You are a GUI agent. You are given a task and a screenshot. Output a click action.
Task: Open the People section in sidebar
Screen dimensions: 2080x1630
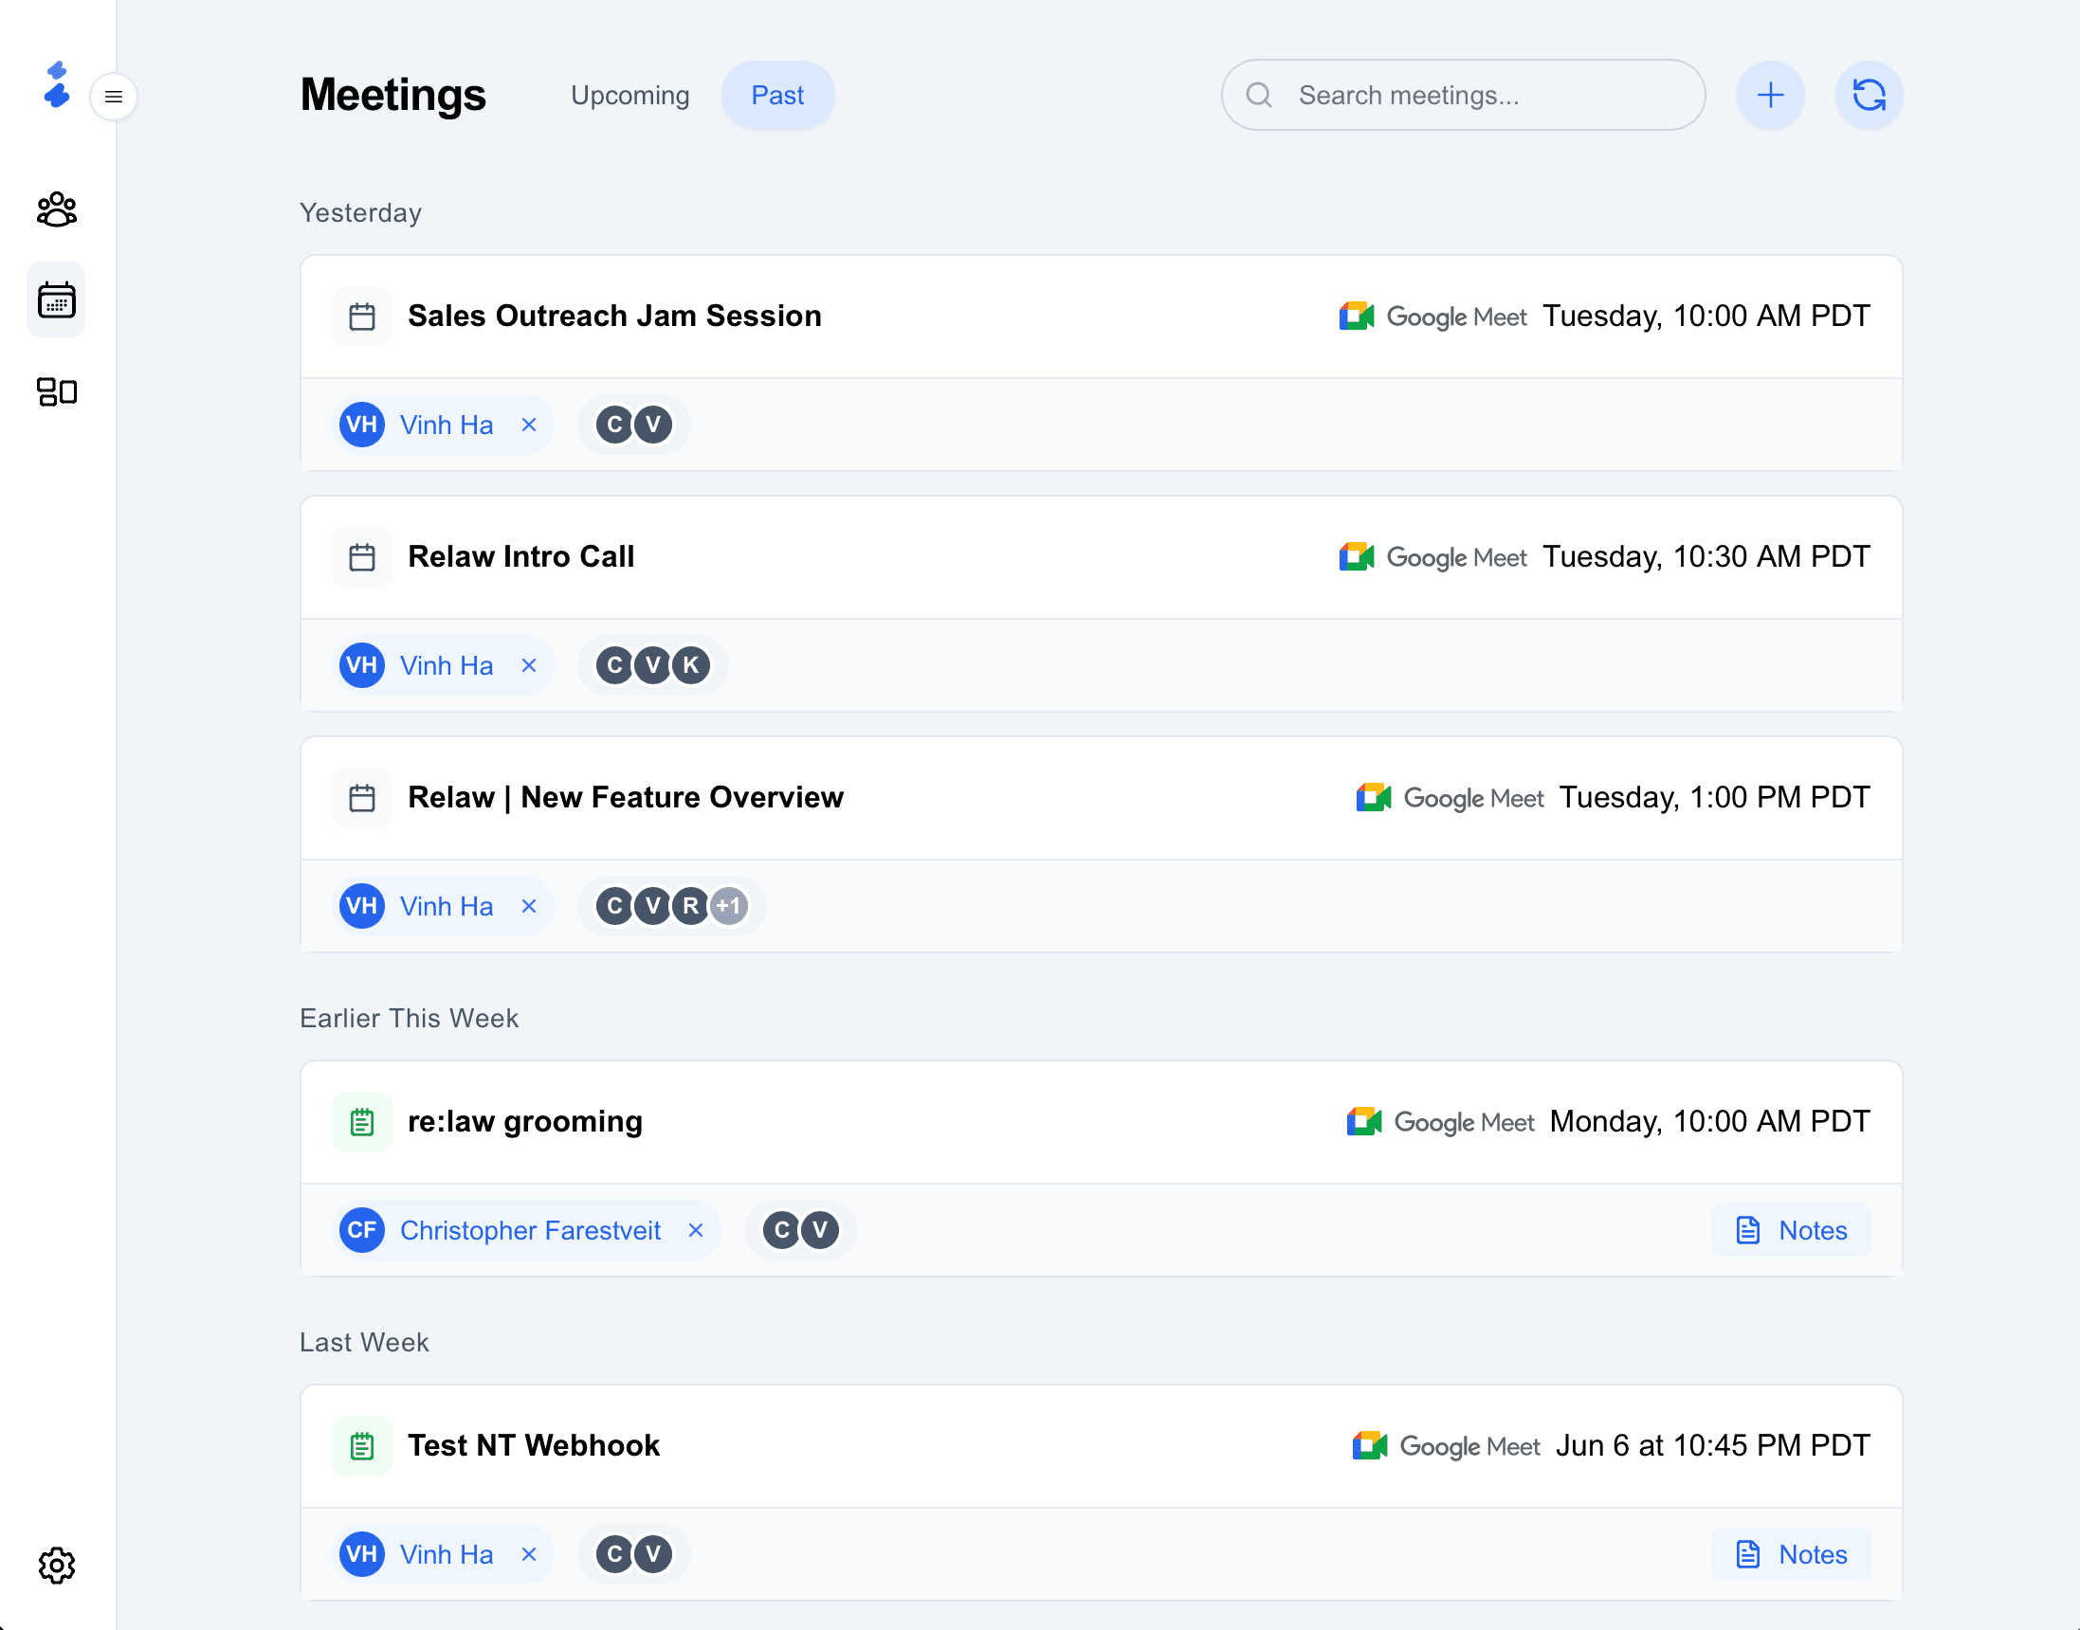[56, 209]
